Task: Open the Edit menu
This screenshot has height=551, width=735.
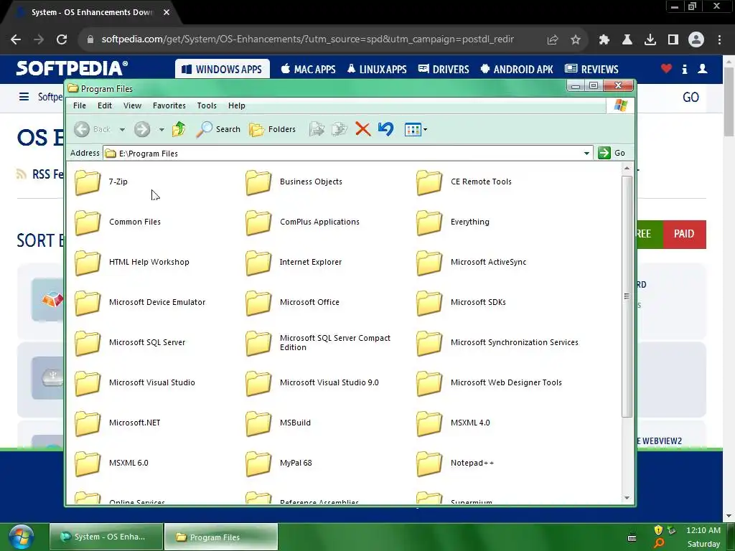Action: tap(105, 106)
